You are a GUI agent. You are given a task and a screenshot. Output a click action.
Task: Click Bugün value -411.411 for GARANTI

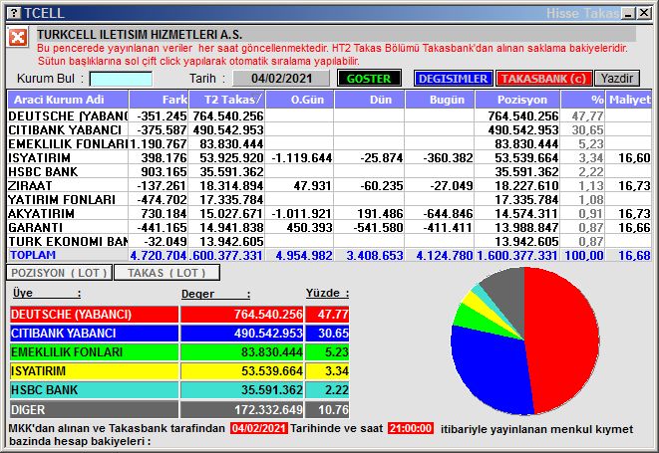pyautogui.click(x=448, y=227)
